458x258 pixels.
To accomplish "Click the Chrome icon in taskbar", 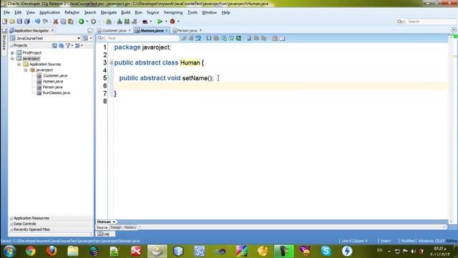I will click(30, 251).
